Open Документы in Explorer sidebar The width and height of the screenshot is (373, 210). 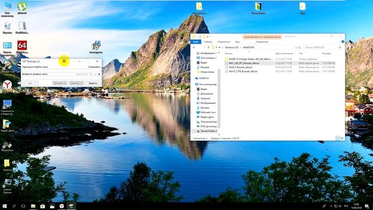(x=205, y=93)
